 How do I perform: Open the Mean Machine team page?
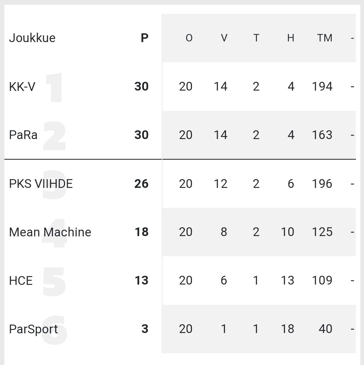(x=50, y=232)
